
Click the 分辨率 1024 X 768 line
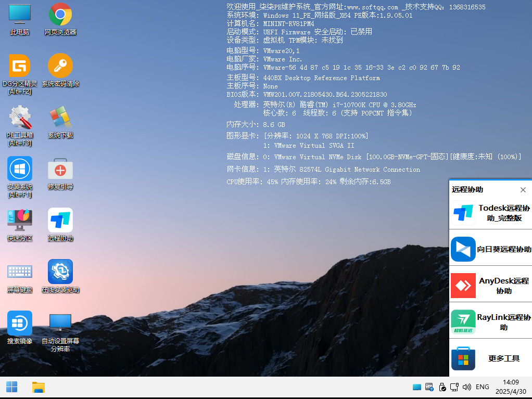pyautogui.click(x=298, y=136)
